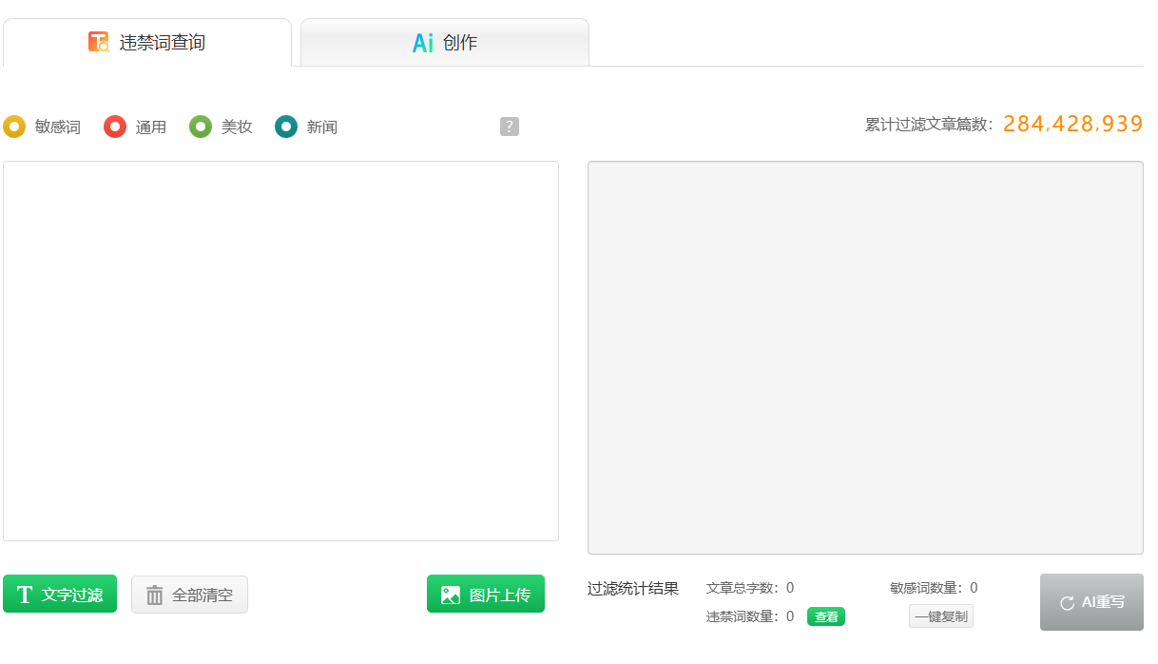This screenshot has height=664, width=1158.
Task: Select the 美妆 filter category
Action: 221,126
